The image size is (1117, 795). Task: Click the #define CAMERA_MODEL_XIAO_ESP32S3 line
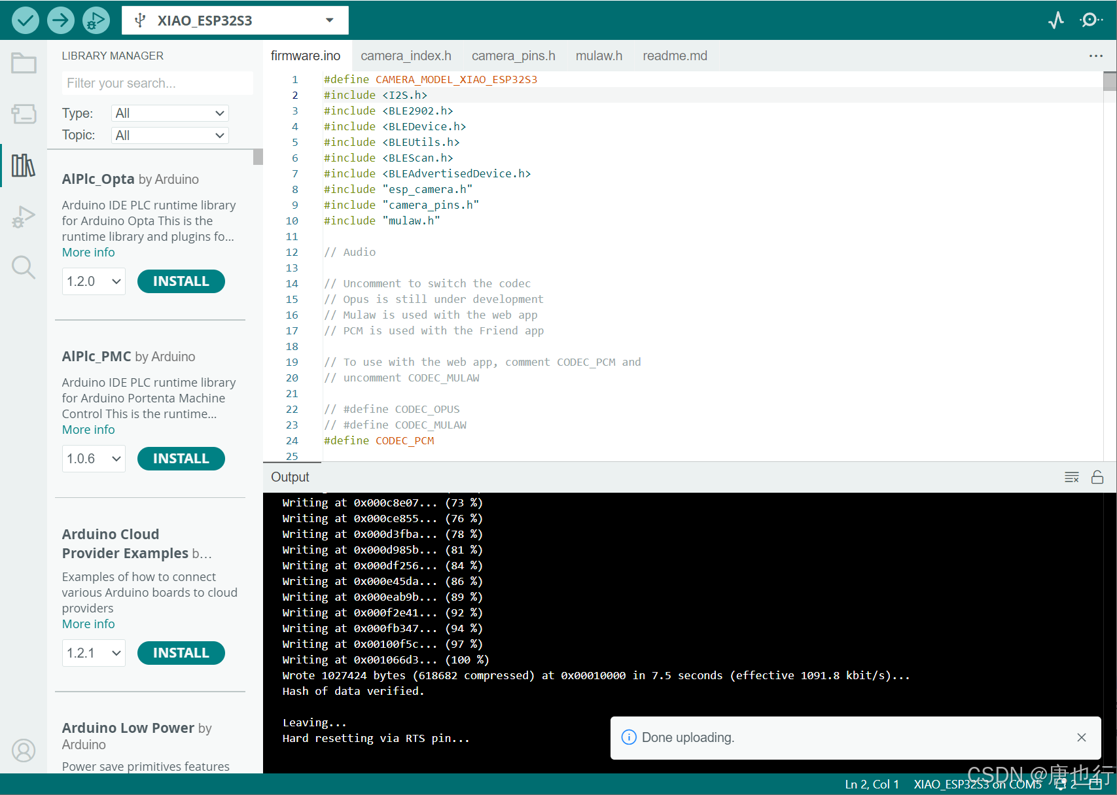pyautogui.click(x=431, y=80)
